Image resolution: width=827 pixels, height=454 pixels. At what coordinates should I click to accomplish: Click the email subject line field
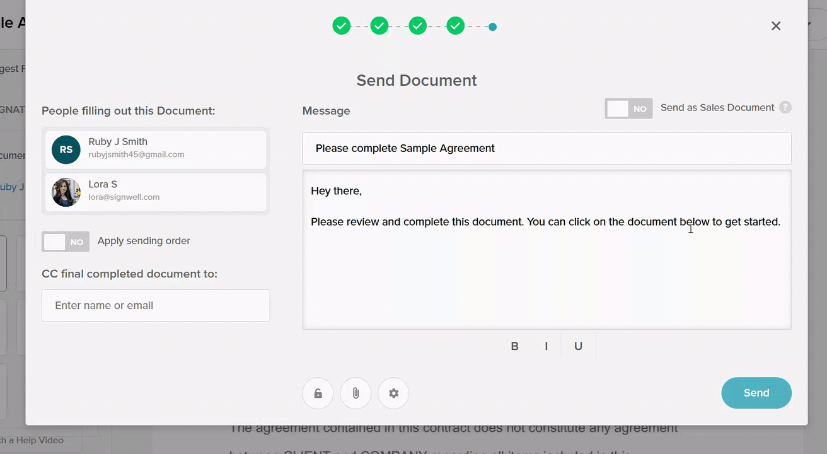(547, 148)
